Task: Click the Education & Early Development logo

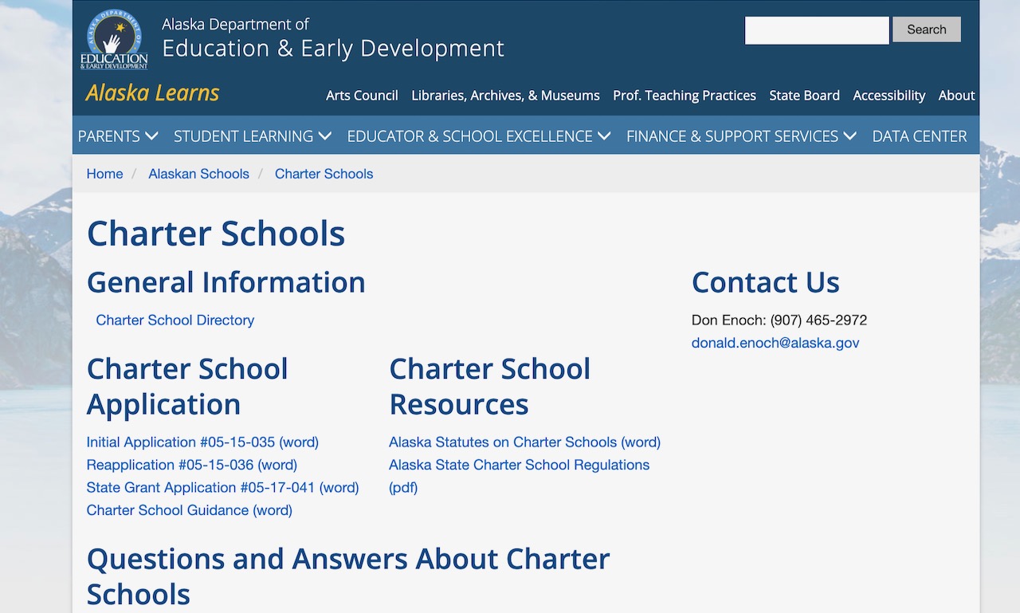Action: click(x=114, y=40)
